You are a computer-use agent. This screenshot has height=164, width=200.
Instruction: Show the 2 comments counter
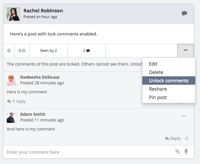pos(87,51)
